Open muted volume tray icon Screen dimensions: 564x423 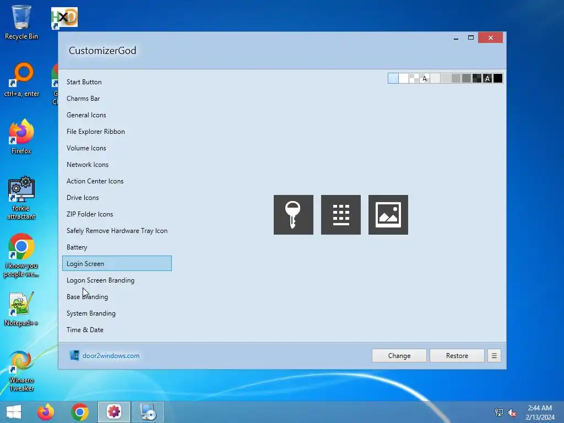point(512,413)
